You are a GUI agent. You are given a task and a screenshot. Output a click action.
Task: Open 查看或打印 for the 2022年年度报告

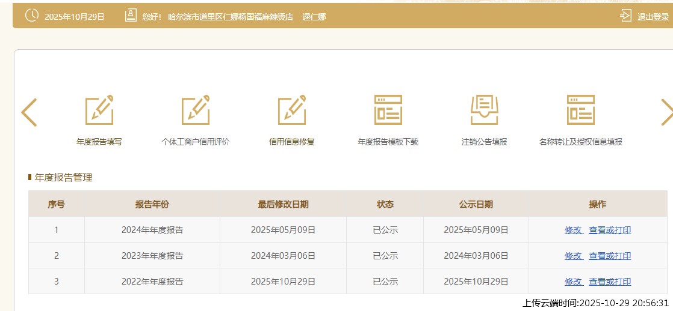[x=610, y=282]
